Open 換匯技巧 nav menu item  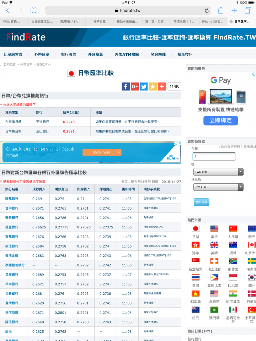tap(185, 54)
